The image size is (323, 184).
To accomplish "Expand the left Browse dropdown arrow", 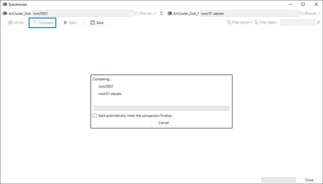I will point(155,14).
